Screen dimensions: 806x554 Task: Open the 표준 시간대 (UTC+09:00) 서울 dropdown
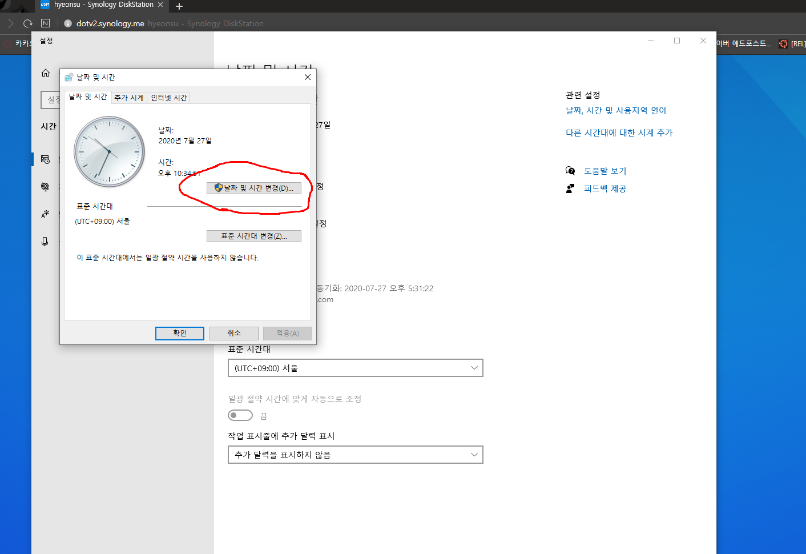pos(356,368)
